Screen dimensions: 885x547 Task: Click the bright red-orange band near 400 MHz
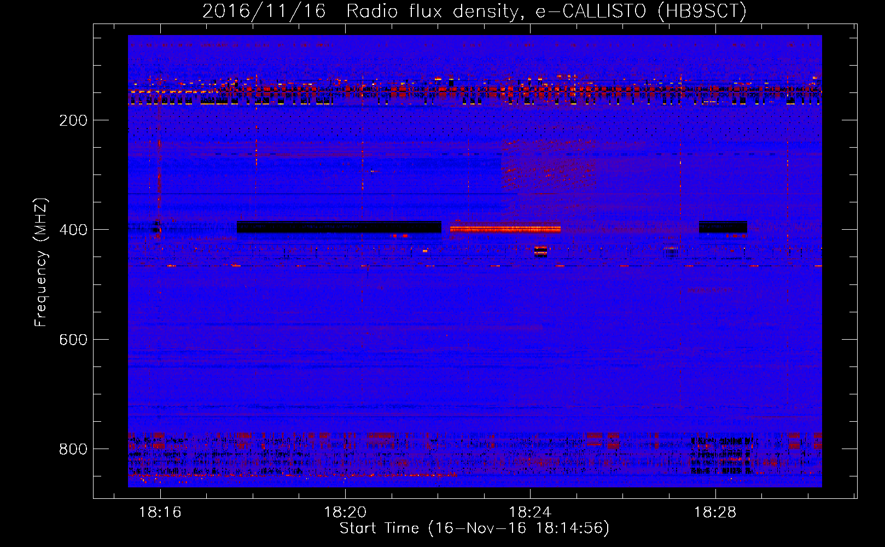[x=505, y=229]
